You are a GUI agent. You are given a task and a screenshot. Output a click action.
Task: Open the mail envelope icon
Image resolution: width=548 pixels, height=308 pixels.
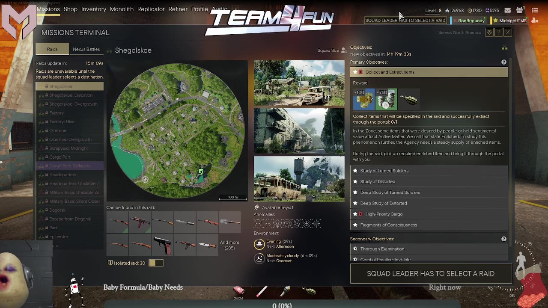click(x=507, y=10)
